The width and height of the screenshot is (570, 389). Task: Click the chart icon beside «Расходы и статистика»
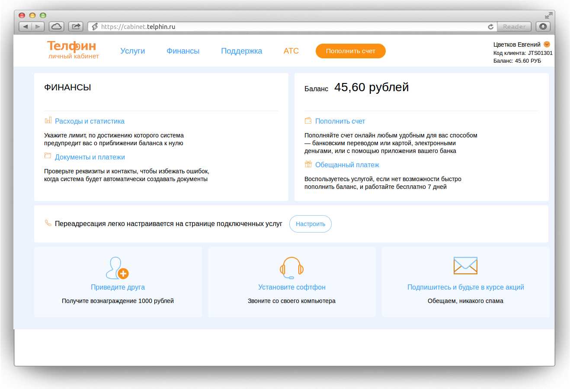tap(48, 121)
